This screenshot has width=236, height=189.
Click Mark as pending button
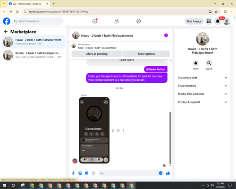coord(97,54)
